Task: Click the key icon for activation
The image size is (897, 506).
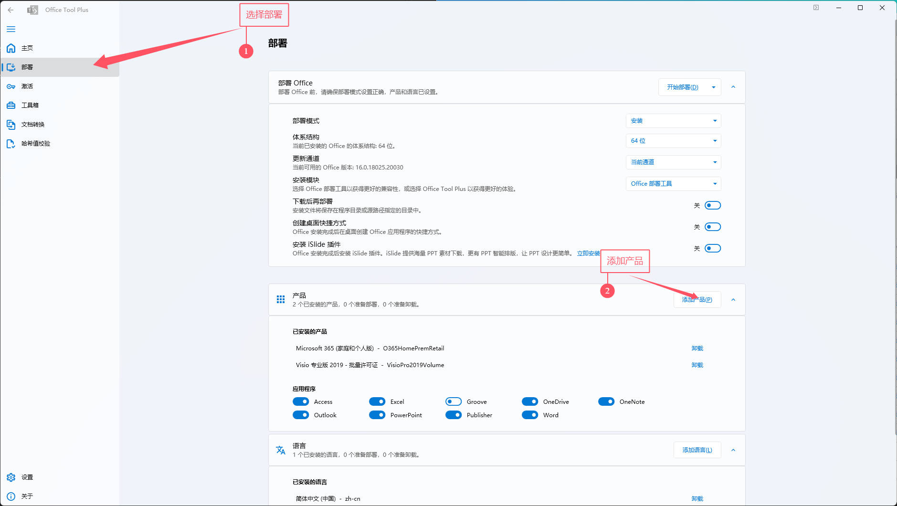Action: [11, 86]
